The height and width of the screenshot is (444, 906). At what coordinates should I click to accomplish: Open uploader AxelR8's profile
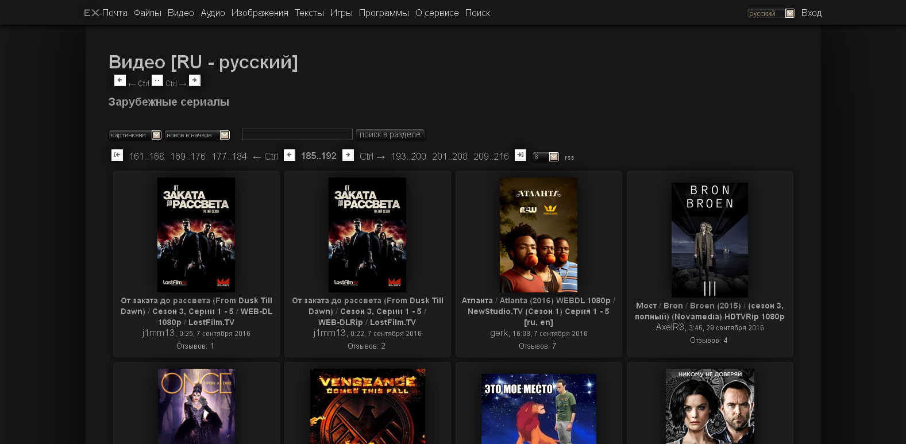coord(670,327)
